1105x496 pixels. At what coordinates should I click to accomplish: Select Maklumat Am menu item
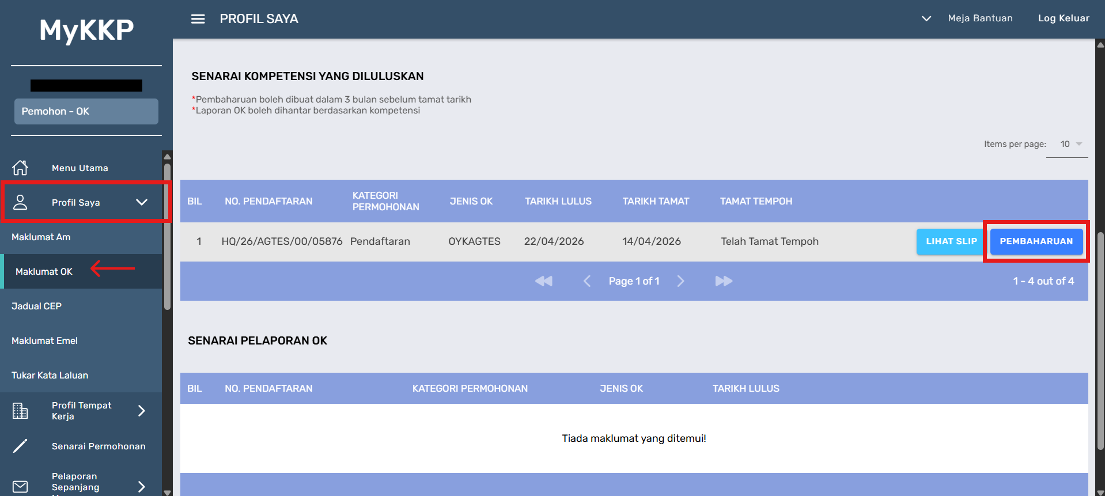pyautogui.click(x=41, y=237)
